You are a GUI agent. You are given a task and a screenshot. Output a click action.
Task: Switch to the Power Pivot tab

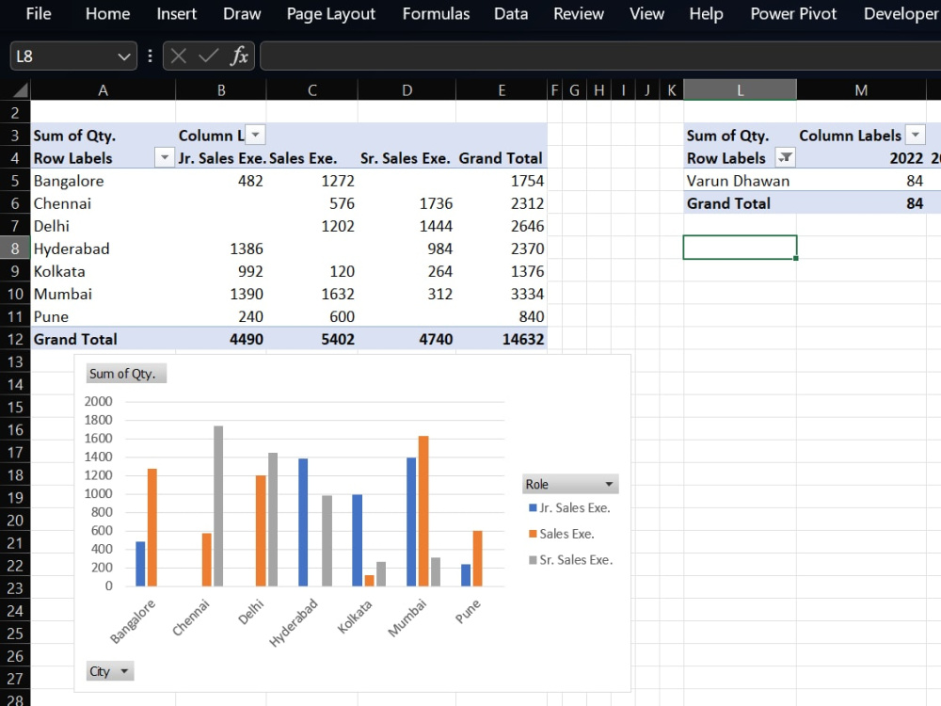click(793, 14)
